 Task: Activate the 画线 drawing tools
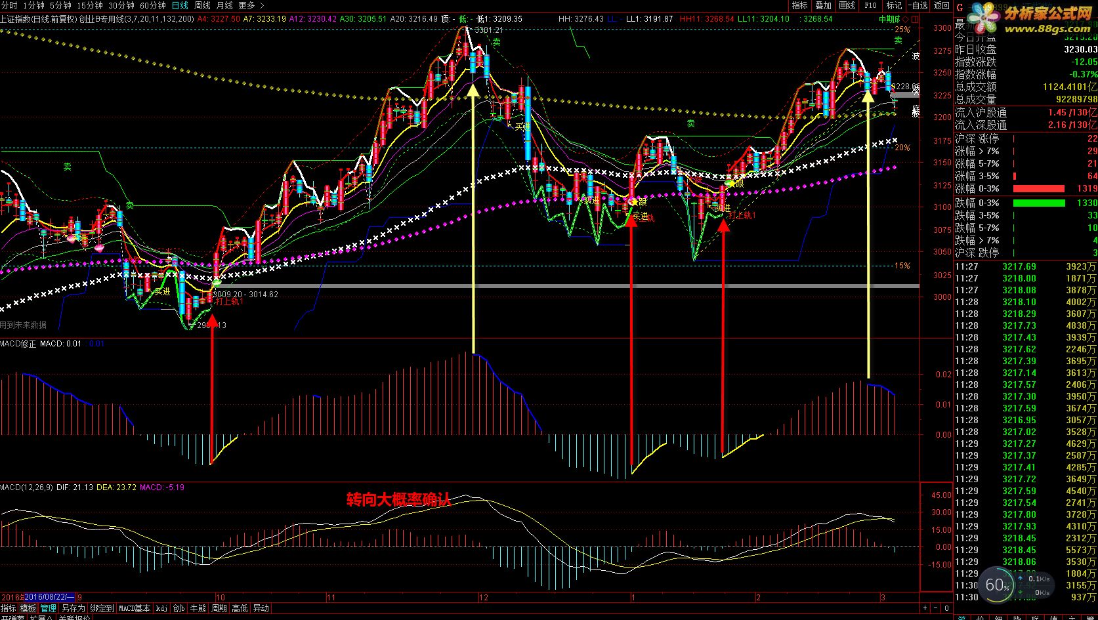847,5
